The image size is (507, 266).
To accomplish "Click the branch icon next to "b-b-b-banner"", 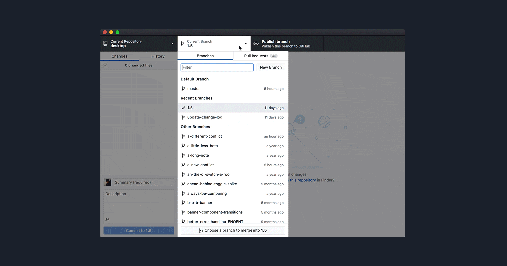I will pos(183,203).
